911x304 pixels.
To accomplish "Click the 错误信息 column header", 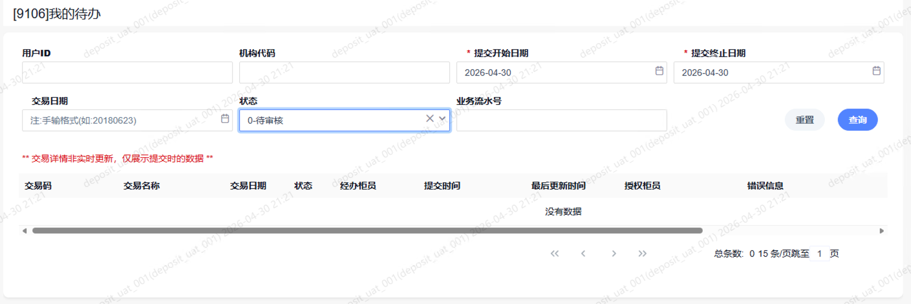I will pyautogui.click(x=766, y=186).
